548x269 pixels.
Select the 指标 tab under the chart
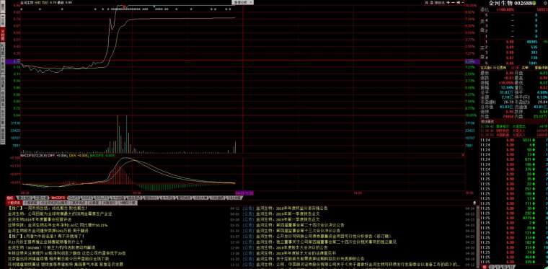11,198
